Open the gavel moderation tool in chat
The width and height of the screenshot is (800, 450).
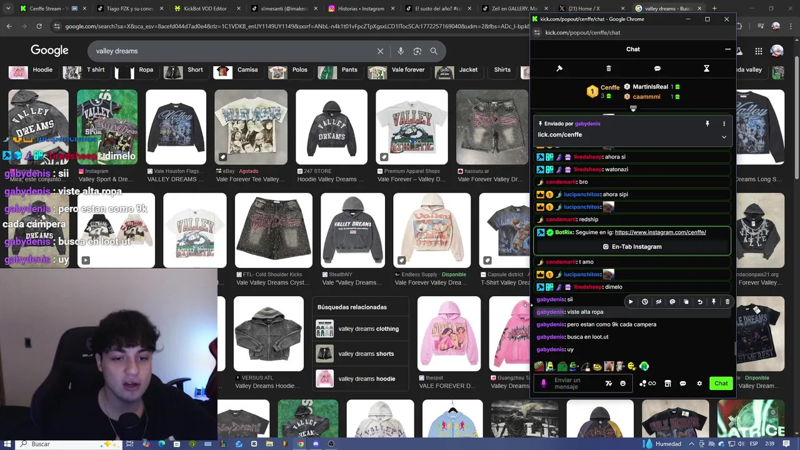tap(559, 68)
